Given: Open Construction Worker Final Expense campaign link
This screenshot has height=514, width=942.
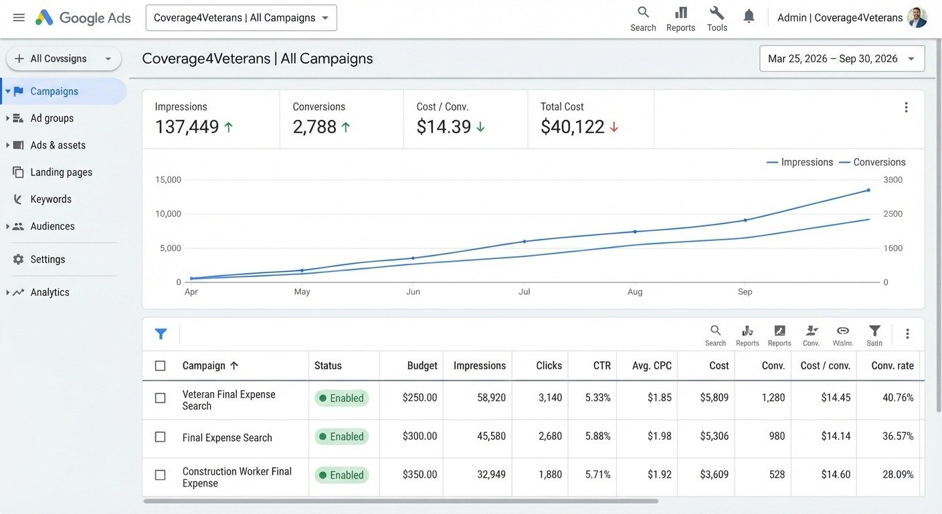Looking at the screenshot, I should [237, 477].
